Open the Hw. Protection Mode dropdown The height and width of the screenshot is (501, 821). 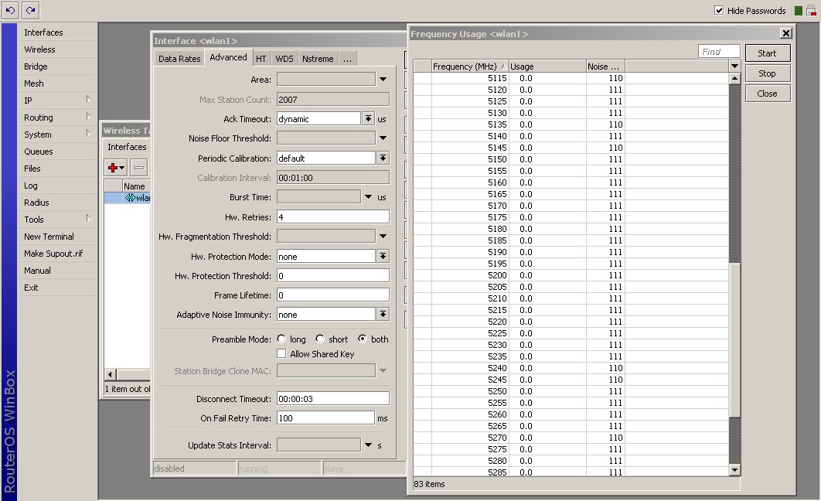(x=383, y=256)
